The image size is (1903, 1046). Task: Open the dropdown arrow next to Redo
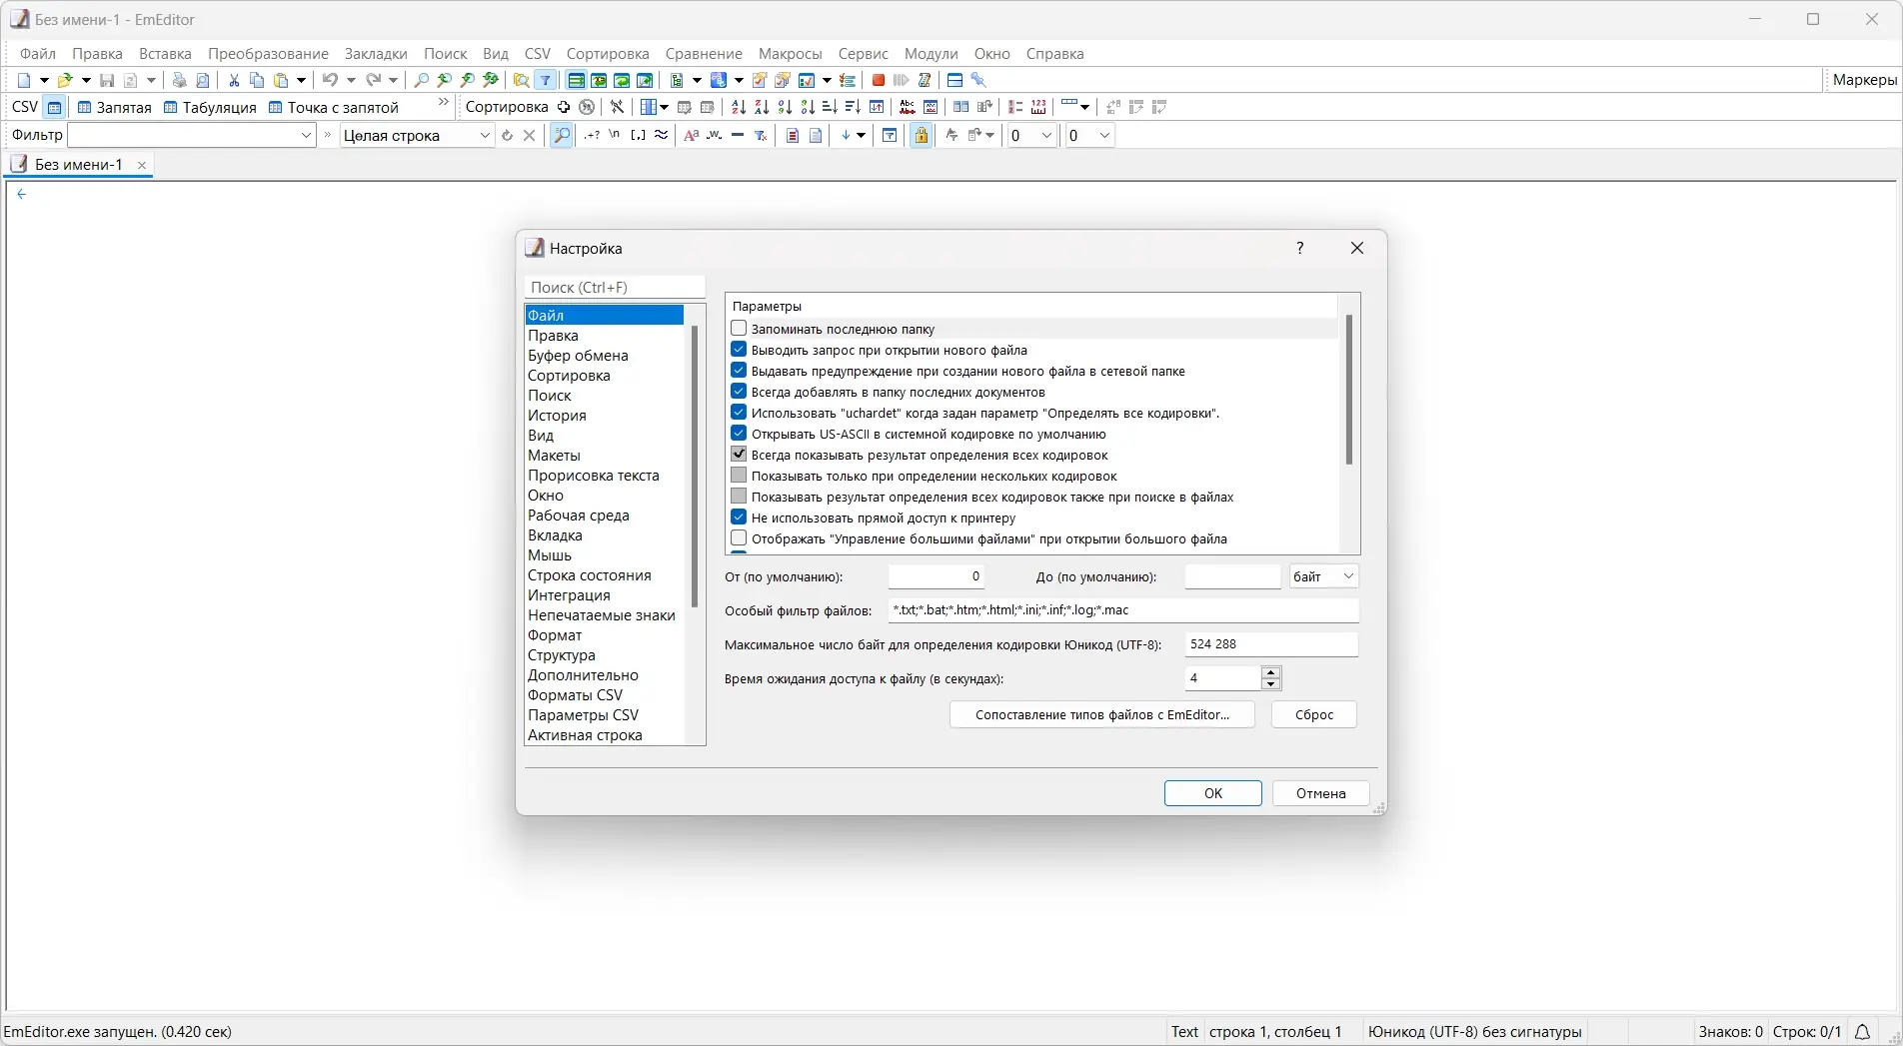394,80
